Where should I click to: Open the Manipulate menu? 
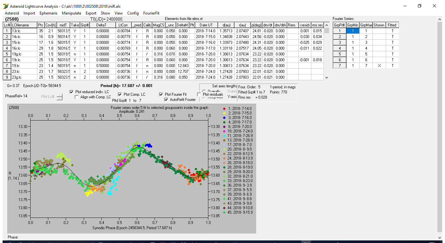71,13
